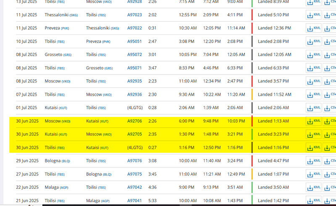Select the "Landed 12:05 AM" status text
Image resolution: width=336 pixels, height=206 pixels.
[275, 55]
